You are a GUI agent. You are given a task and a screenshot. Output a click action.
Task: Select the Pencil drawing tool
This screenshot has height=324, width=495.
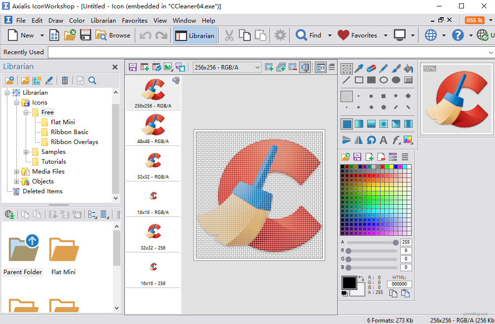click(383, 68)
